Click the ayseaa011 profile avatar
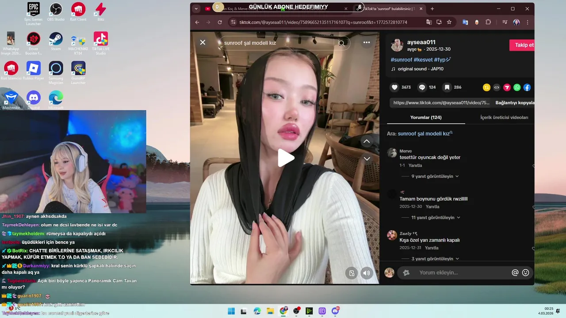The image size is (566, 318). pos(397,45)
